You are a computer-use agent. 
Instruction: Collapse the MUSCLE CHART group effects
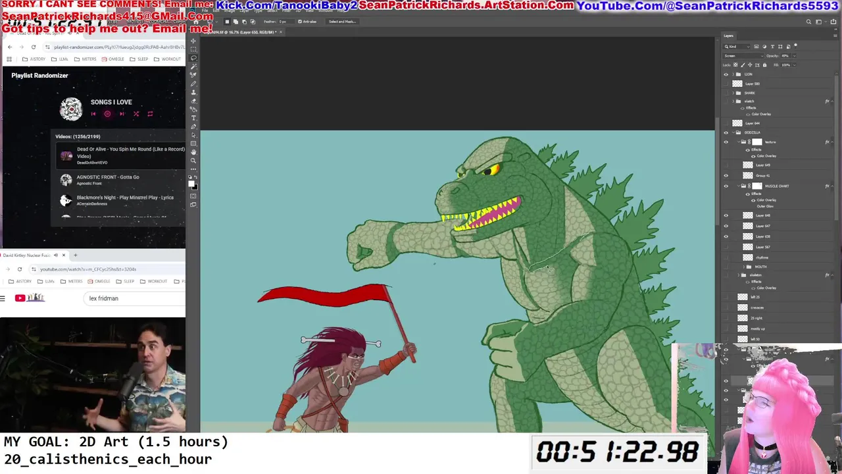832,186
